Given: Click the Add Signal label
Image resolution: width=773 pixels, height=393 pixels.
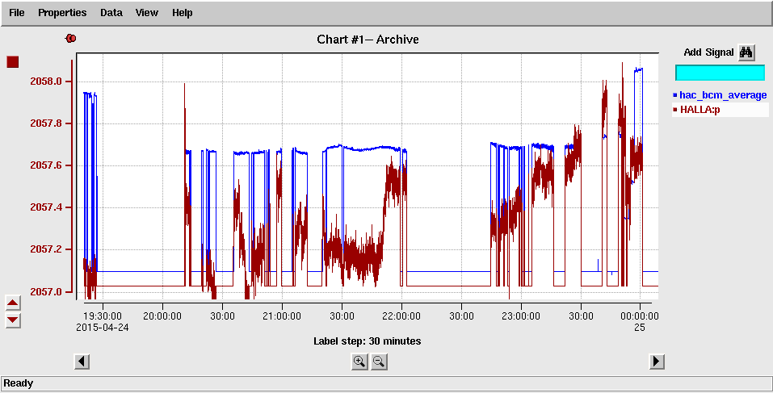Looking at the screenshot, I should (708, 52).
